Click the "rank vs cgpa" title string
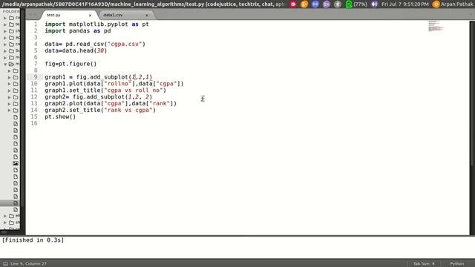The width and height of the screenshot is (475, 267). (x=128, y=110)
